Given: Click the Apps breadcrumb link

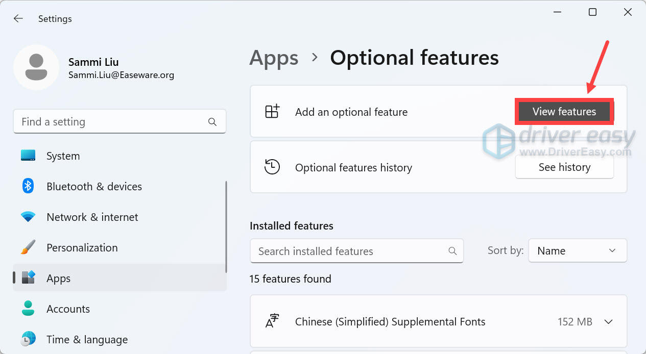Looking at the screenshot, I should 274,58.
